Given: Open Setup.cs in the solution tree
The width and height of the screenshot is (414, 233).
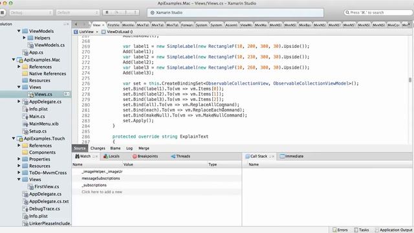Looking at the screenshot, I should pyautogui.click(x=38, y=131).
